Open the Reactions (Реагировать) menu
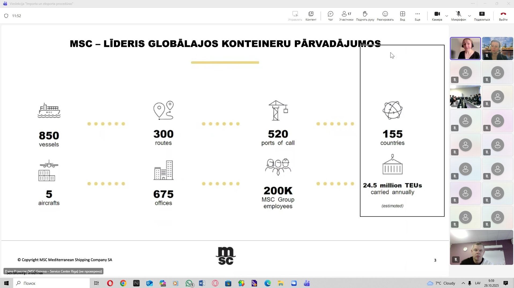Screen dimensions: 514x288 point(385,16)
